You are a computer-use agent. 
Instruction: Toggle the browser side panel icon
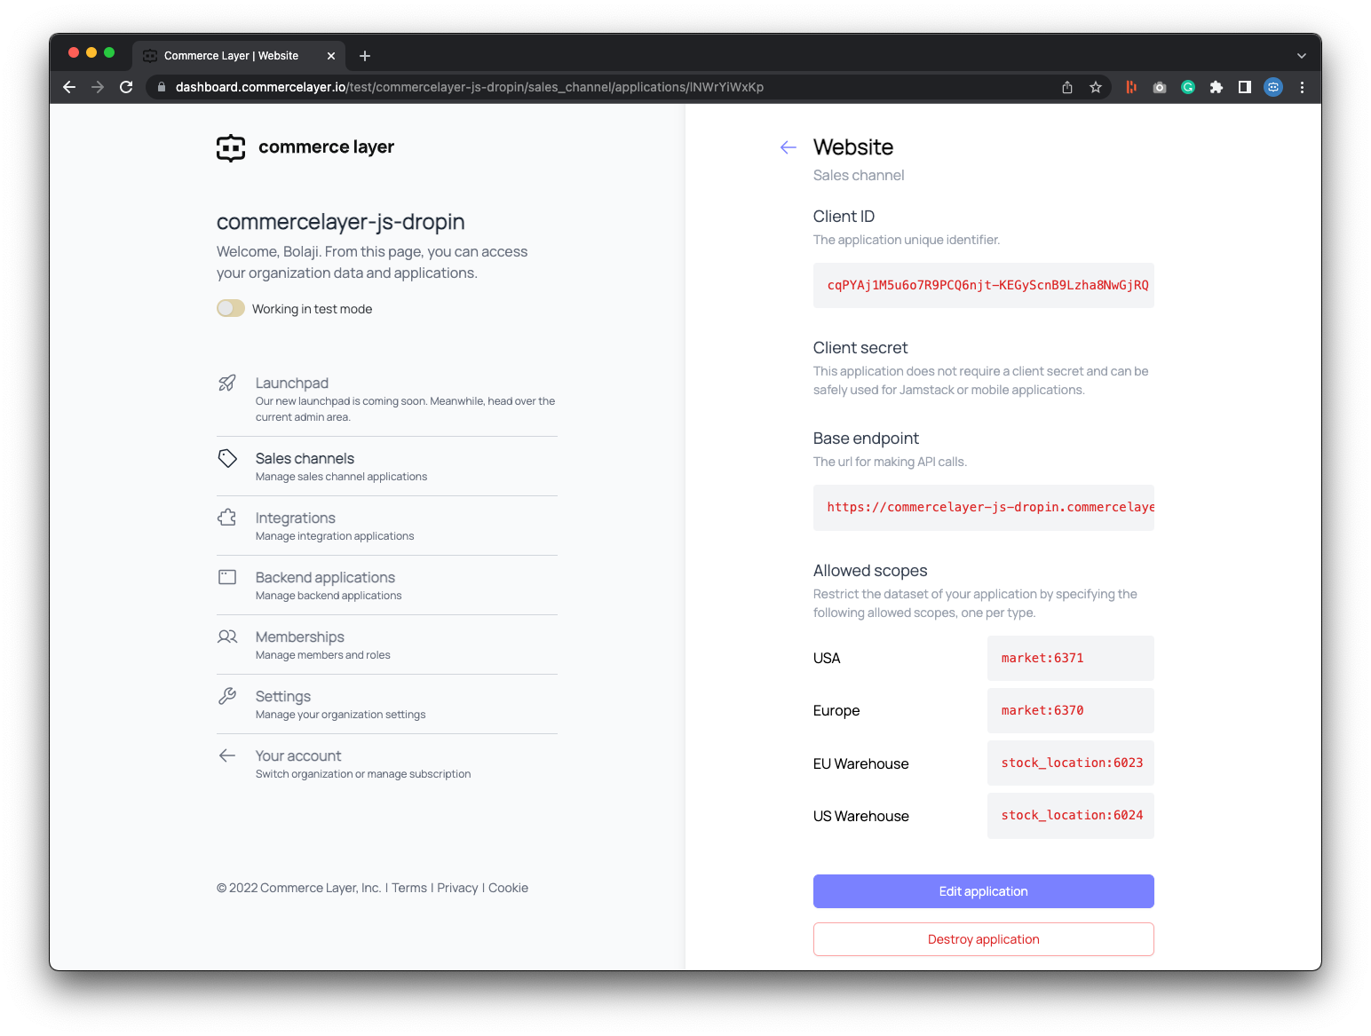click(x=1245, y=87)
